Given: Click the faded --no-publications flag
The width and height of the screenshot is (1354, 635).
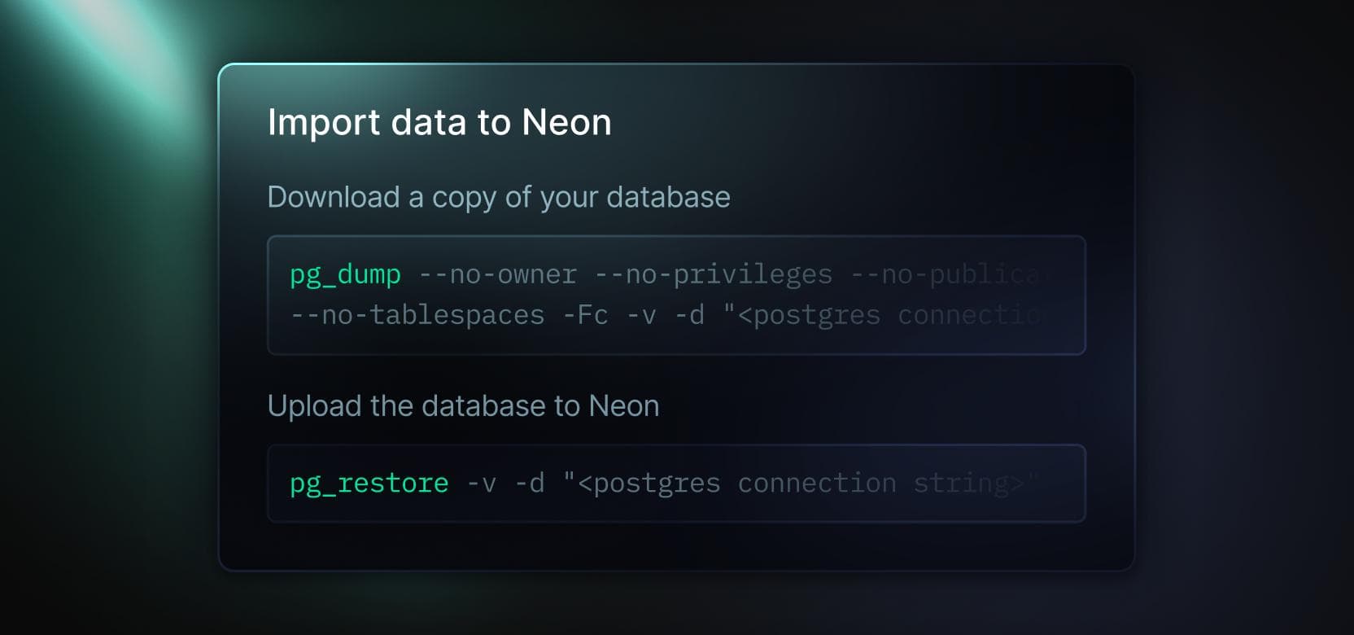Looking at the screenshot, I should pos(948,274).
